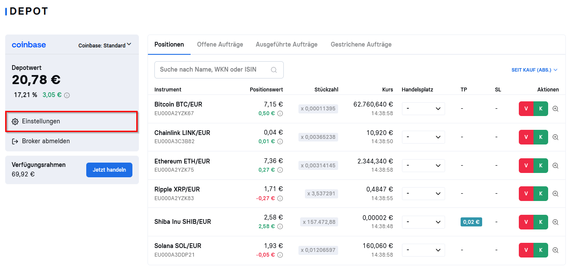Open Handelsplatz dropdown for Bitcoin BTC/EUR
The width and height of the screenshot is (571, 270).
(423, 109)
